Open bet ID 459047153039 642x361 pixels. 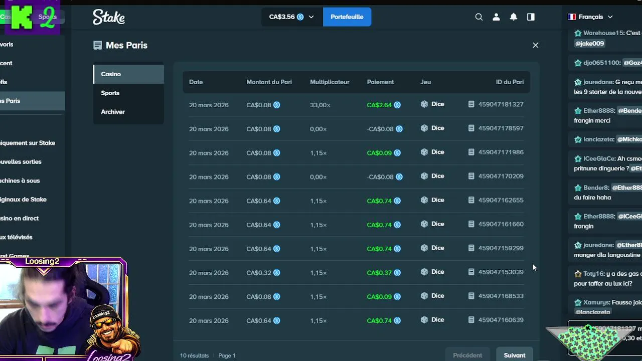pos(496,272)
